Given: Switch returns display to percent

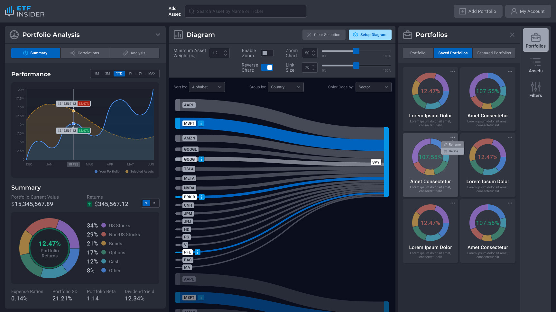Looking at the screenshot, I should pos(146,203).
